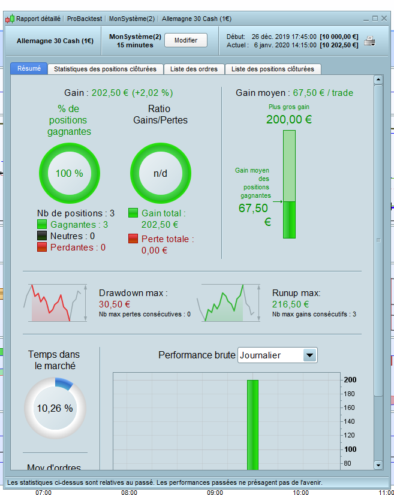The height and width of the screenshot is (495, 394).
Task: Click the 200,00 € biggest gain value
Action: [x=289, y=119]
